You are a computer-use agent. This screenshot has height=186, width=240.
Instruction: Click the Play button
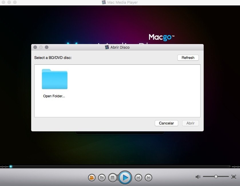pos(125,178)
